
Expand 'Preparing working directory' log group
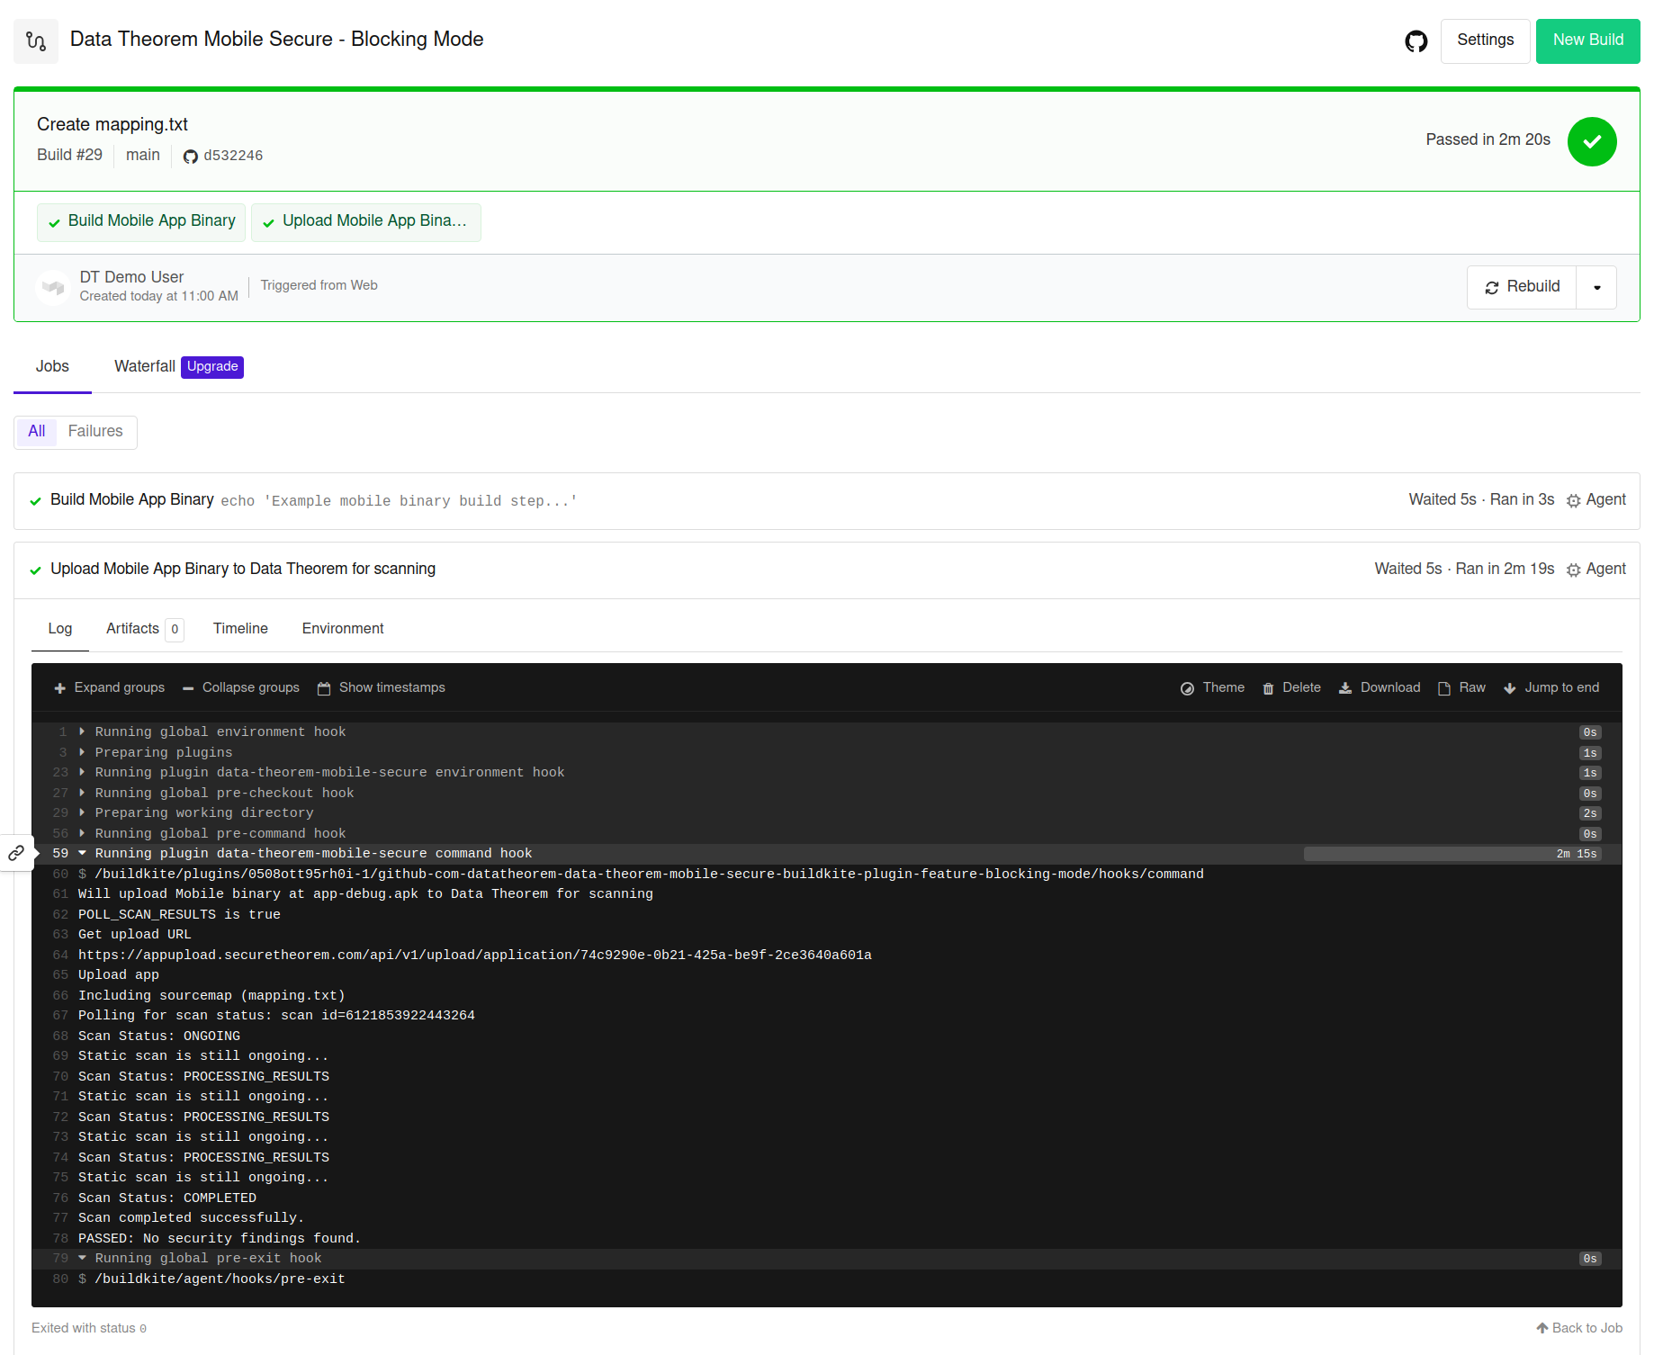pyautogui.click(x=82, y=812)
